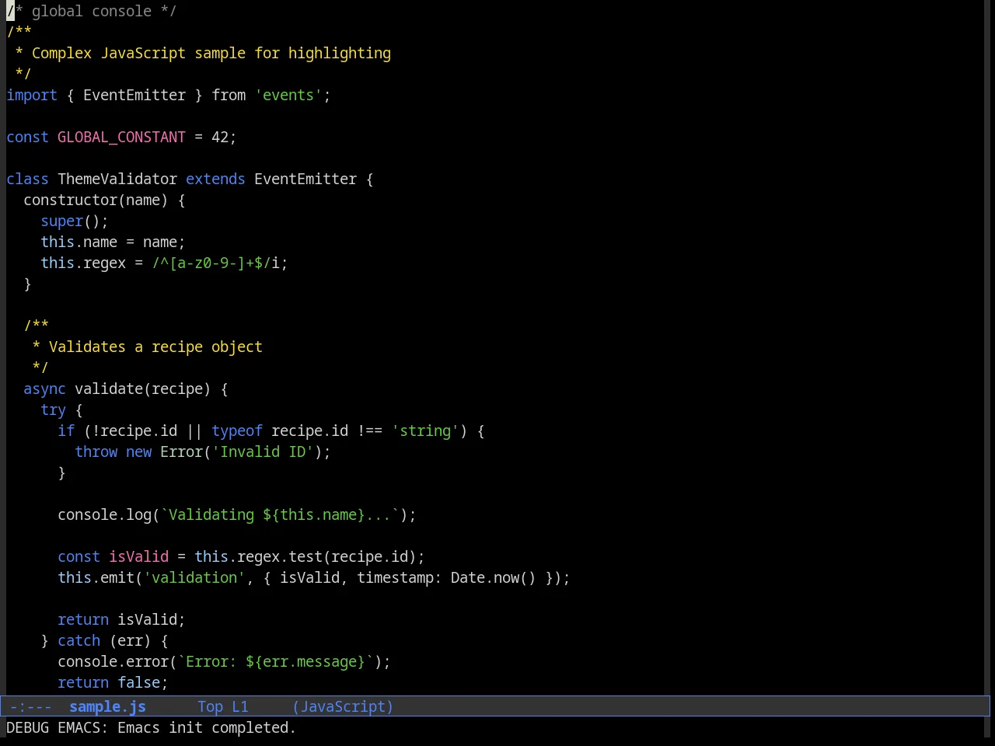
Task: Place cursor on 'import' keyword
Action: (x=32, y=95)
